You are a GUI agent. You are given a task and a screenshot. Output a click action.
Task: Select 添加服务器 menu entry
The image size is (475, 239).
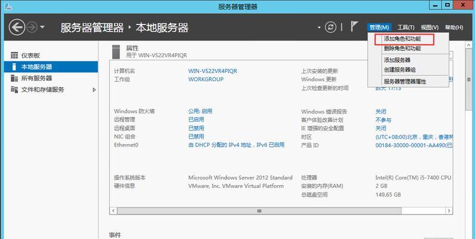(x=397, y=60)
